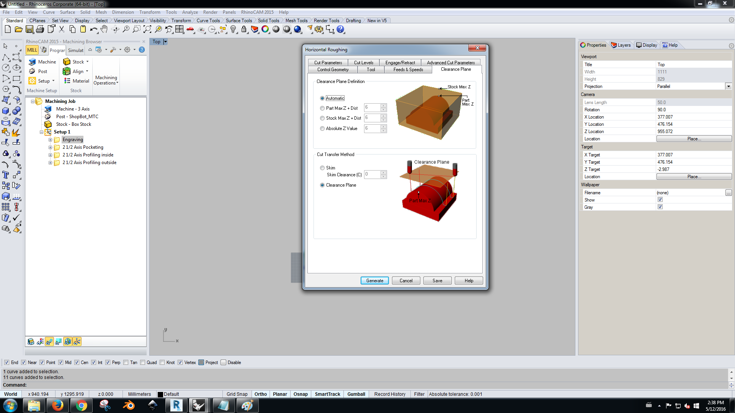Click the Camera Location Place button
735x413 pixels.
point(694,139)
